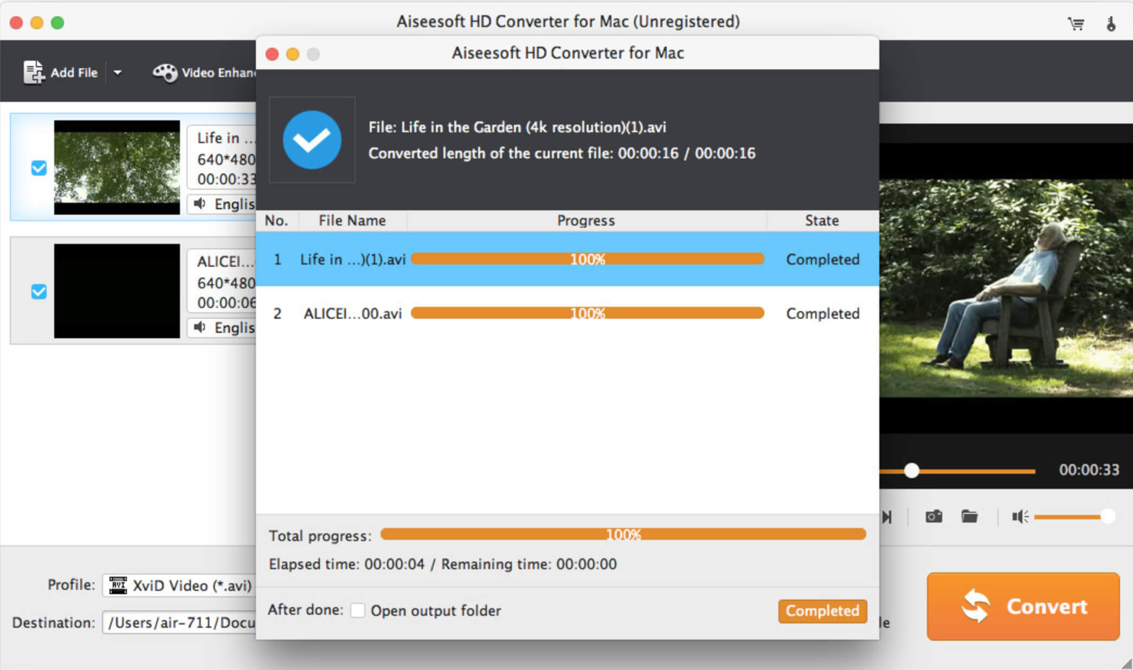
Task: Toggle checkmark for ALCEI... file
Action: (x=38, y=291)
